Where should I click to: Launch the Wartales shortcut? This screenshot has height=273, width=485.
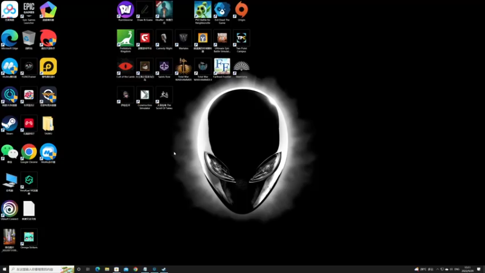(184, 39)
